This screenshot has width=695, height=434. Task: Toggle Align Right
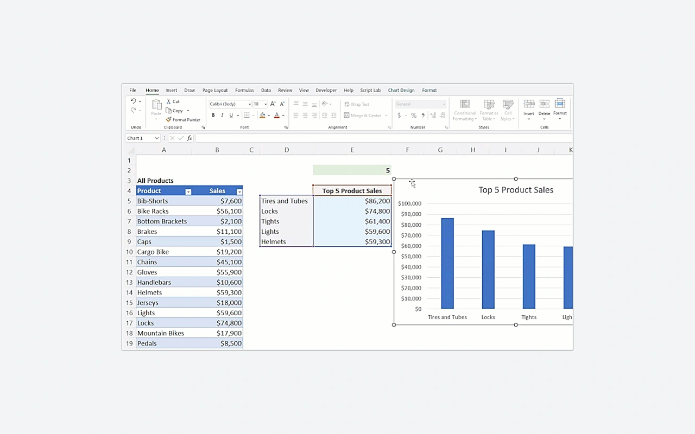(314, 115)
